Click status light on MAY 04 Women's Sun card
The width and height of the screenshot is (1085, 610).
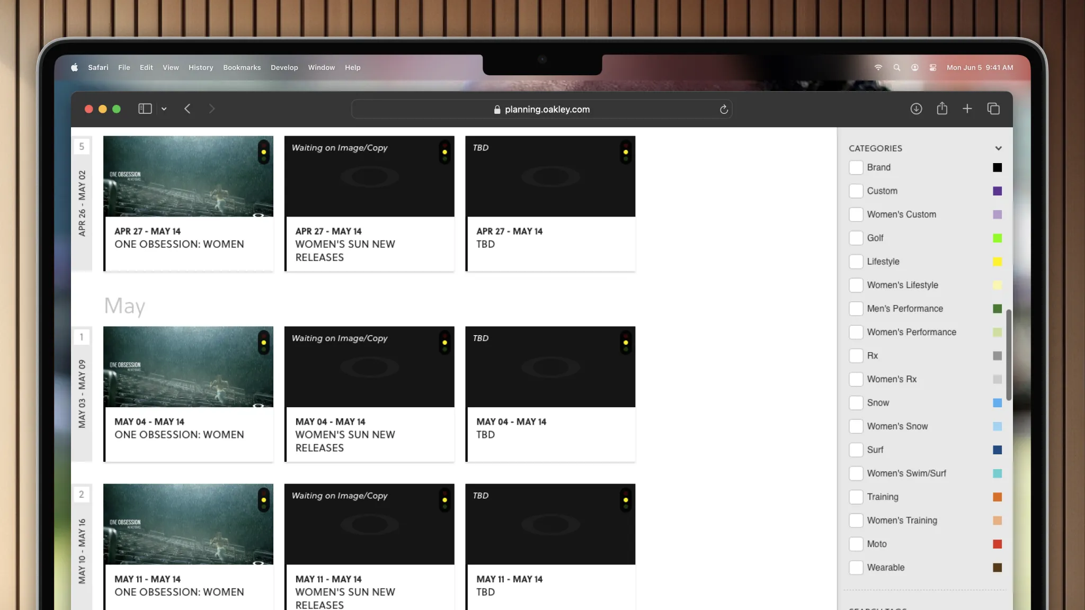444,343
